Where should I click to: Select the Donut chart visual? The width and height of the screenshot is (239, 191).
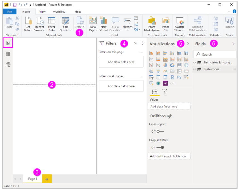172,65
